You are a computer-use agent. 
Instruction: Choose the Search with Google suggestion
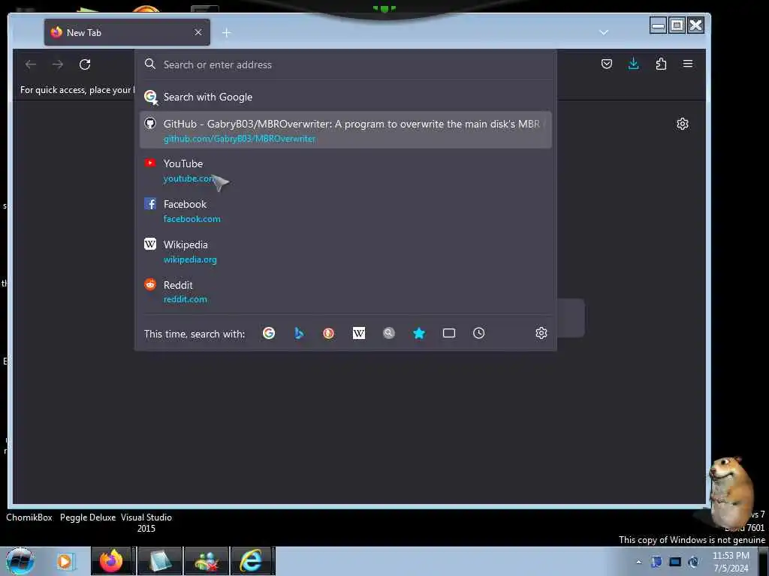click(345, 97)
